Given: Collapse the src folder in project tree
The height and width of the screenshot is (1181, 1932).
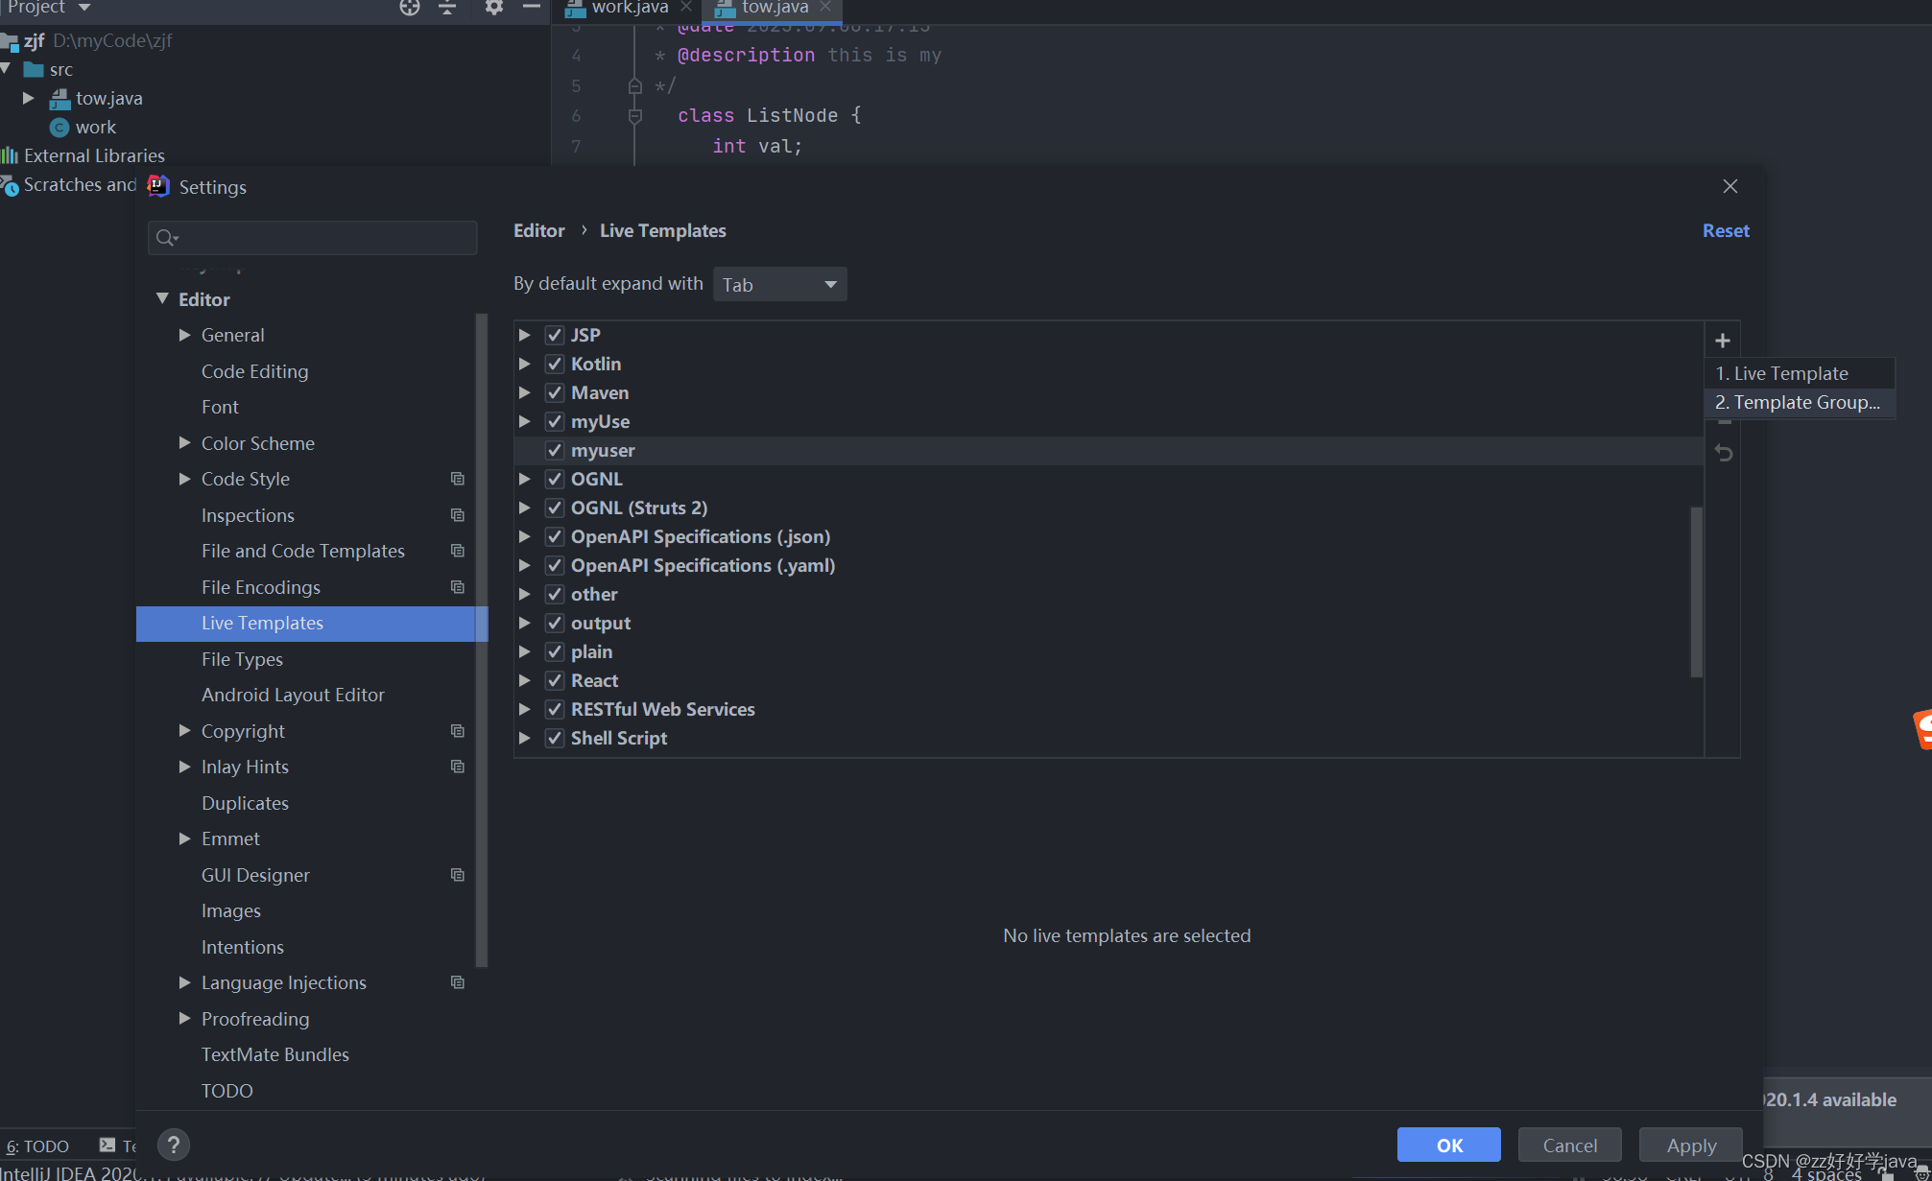Looking at the screenshot, I should click(9, 69).
